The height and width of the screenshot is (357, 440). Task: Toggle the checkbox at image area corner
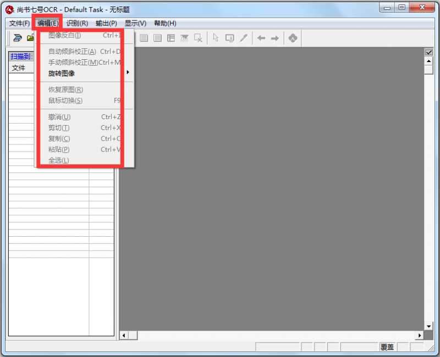(429, 52)
